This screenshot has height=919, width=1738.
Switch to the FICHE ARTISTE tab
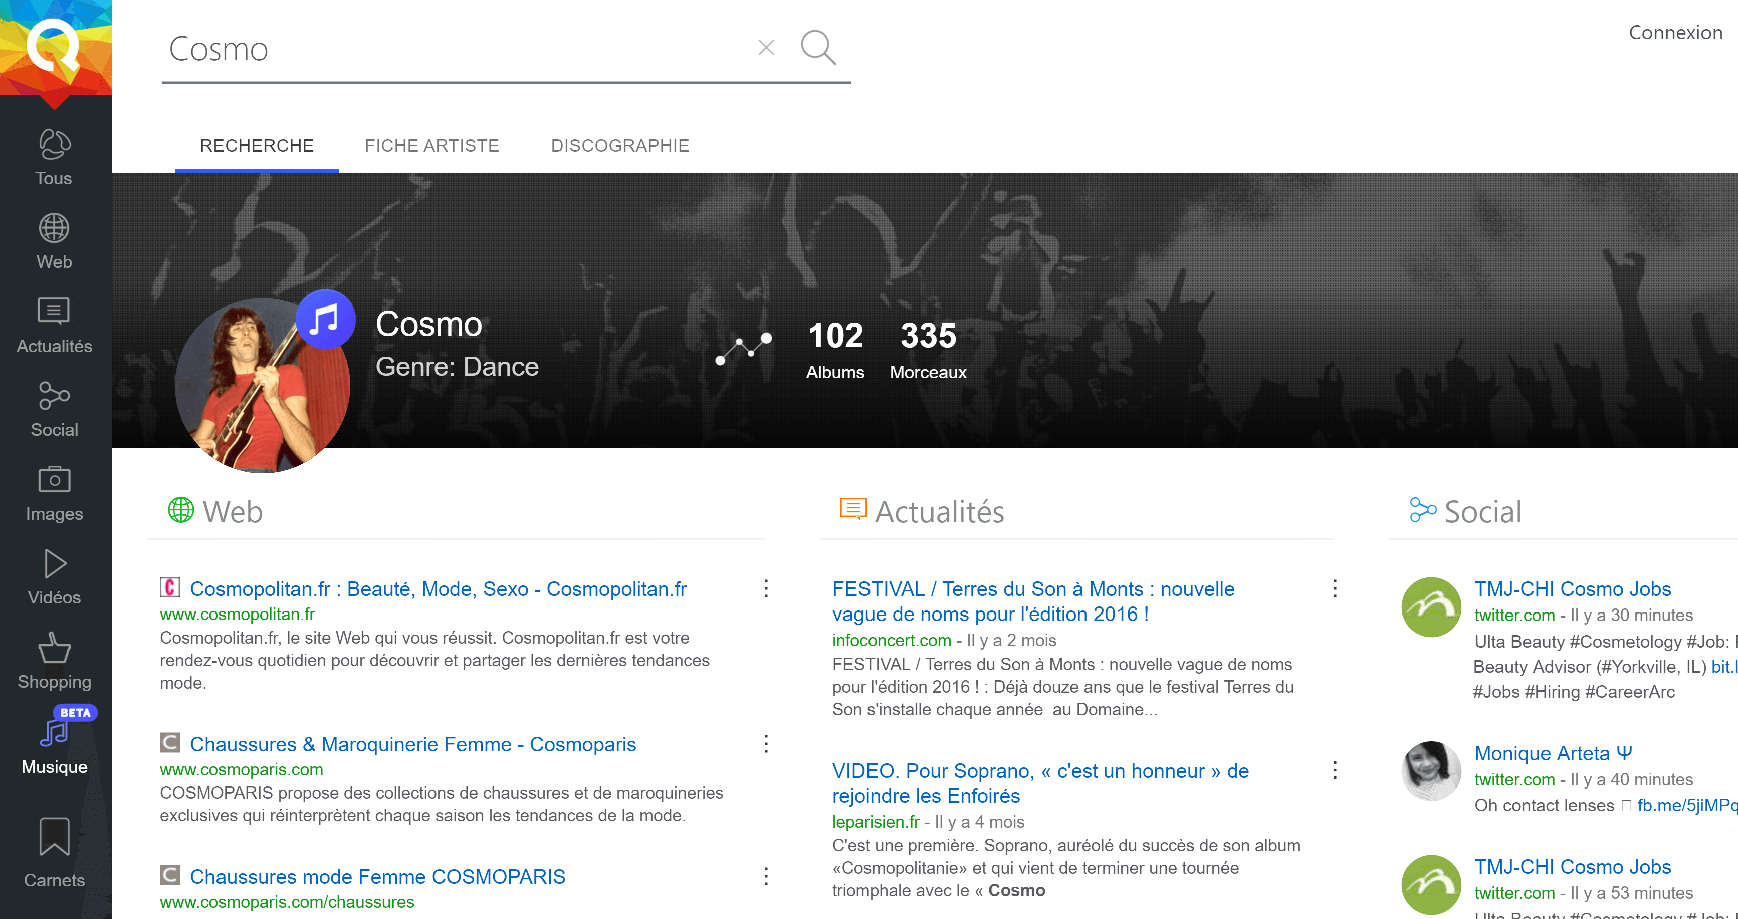click(x=432, y=146)
